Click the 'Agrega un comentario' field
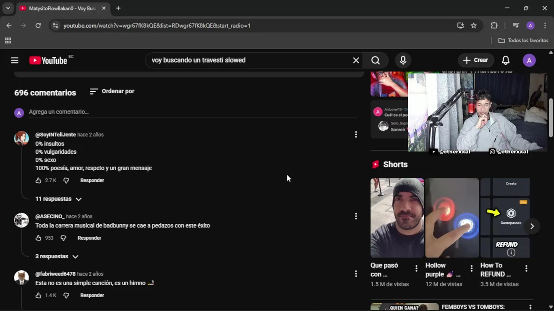The height and width of the screenshot is (311, 554). [193, 112]
